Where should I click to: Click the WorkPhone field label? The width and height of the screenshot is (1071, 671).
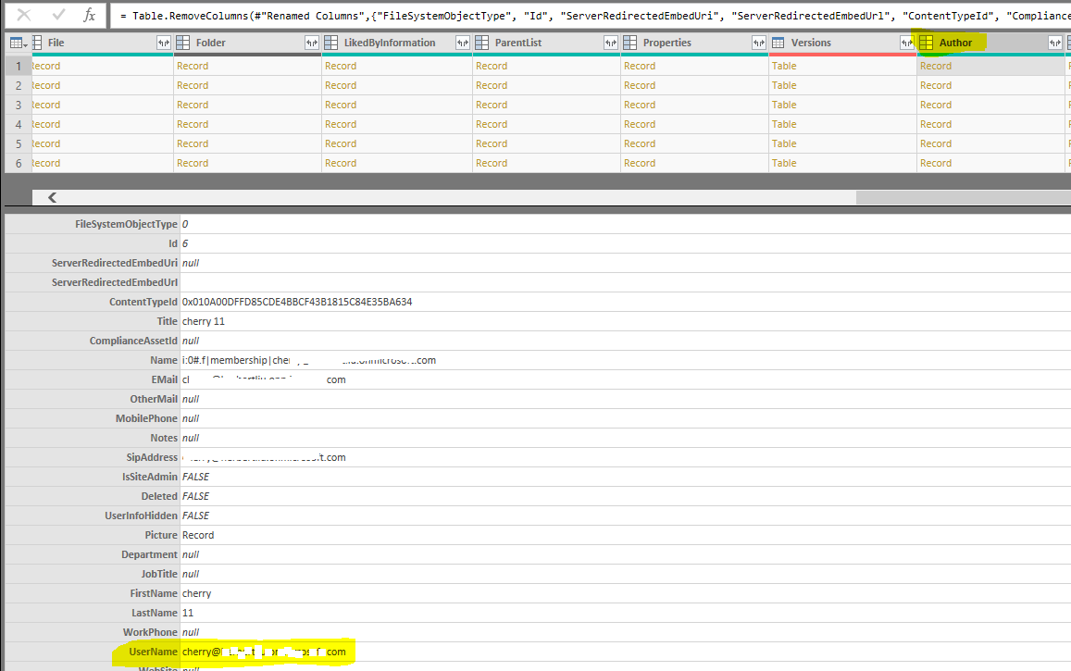coord(150,633)
